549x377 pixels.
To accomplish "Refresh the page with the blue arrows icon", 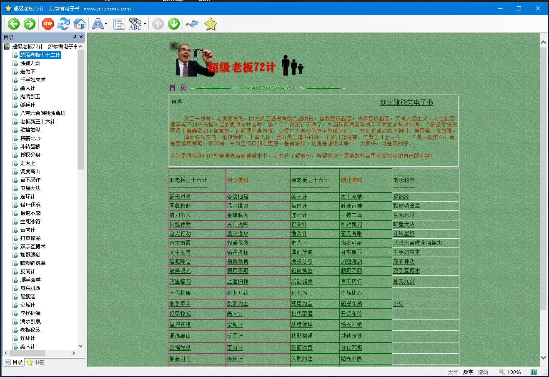I will pyautogui.click(x=63, y=24).
